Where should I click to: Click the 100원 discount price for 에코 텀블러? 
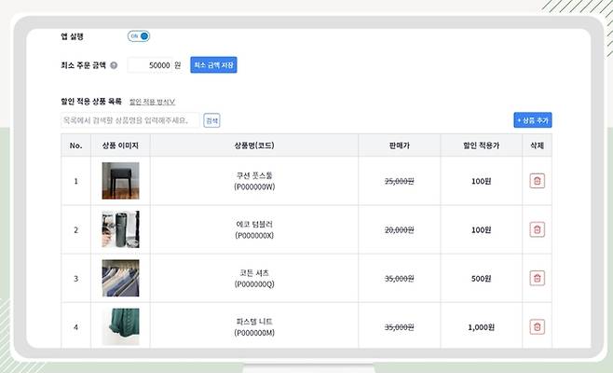click(482, 230)
